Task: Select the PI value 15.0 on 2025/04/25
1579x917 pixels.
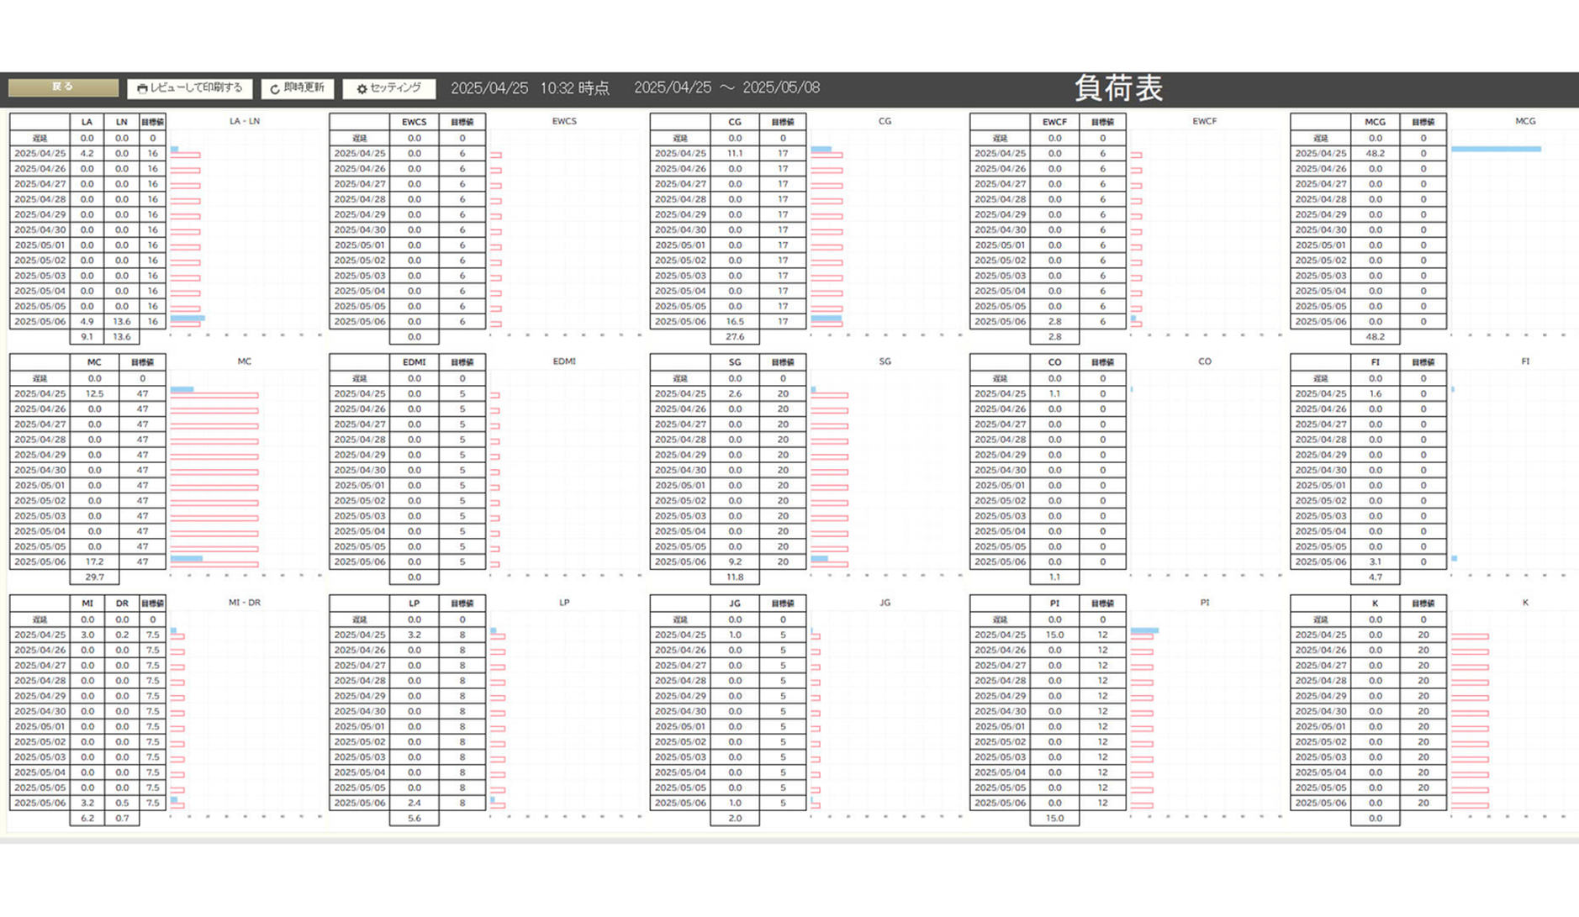Action: [1054, 635]
